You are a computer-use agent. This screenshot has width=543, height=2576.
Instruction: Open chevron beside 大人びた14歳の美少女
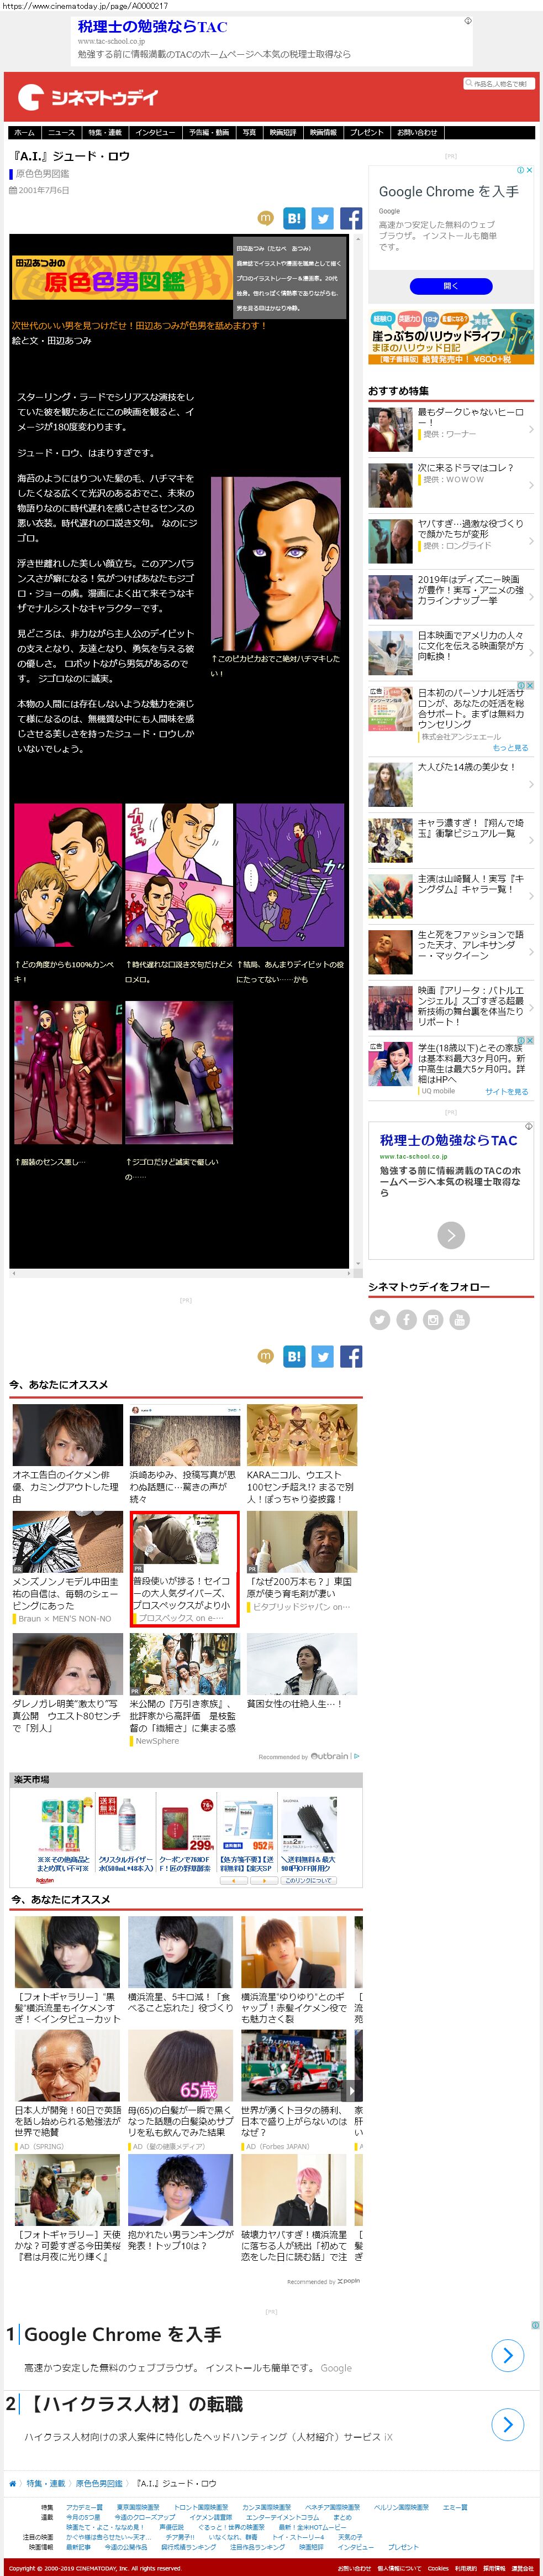[x=530, y=784]
